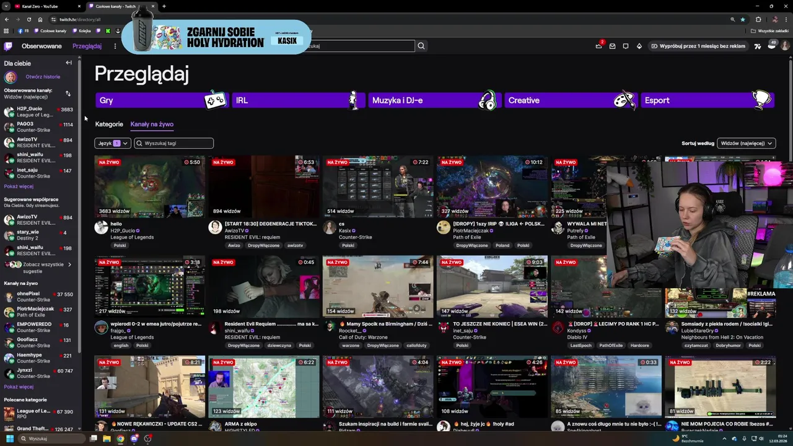Switch to Kanał Zero YouTube tab

coord(43,6)
